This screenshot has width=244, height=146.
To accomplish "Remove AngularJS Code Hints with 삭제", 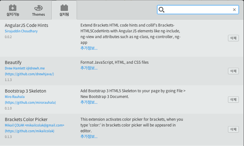I will [233, 38].
